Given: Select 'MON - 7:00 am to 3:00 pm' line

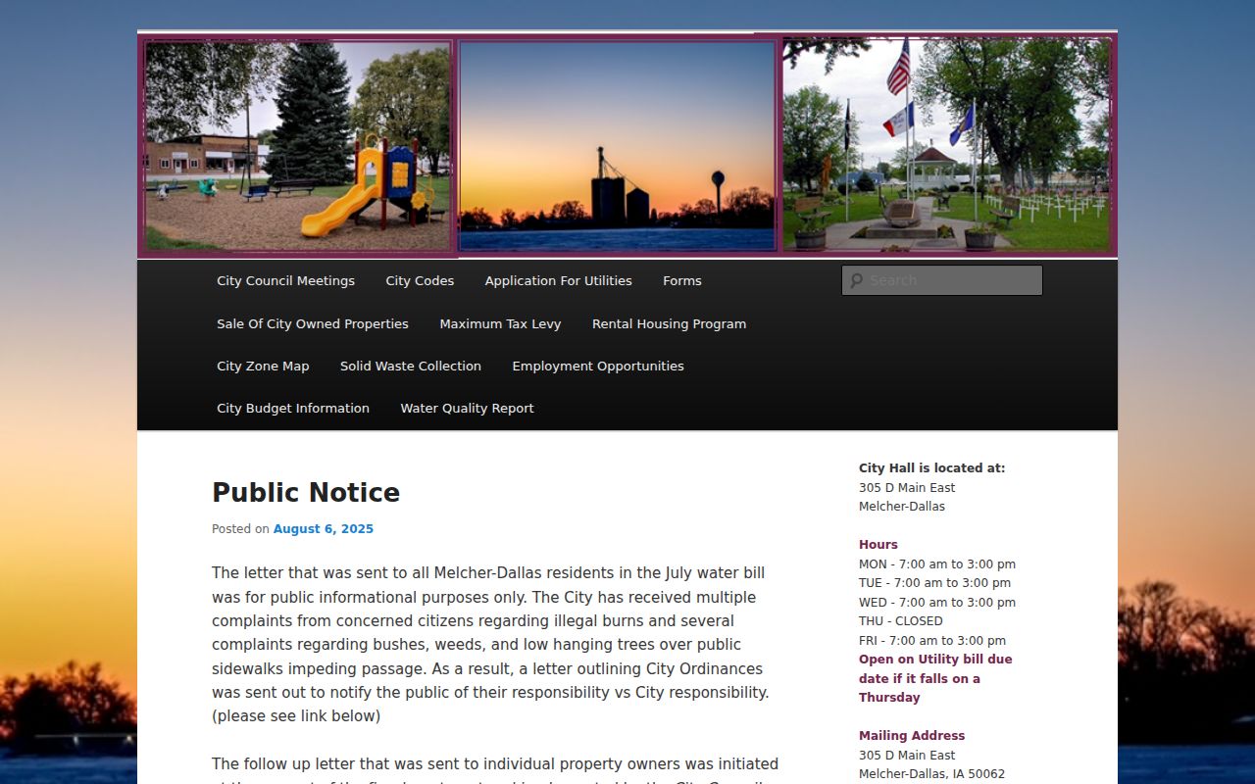Looking at the screenshot, I should point(937,564).
